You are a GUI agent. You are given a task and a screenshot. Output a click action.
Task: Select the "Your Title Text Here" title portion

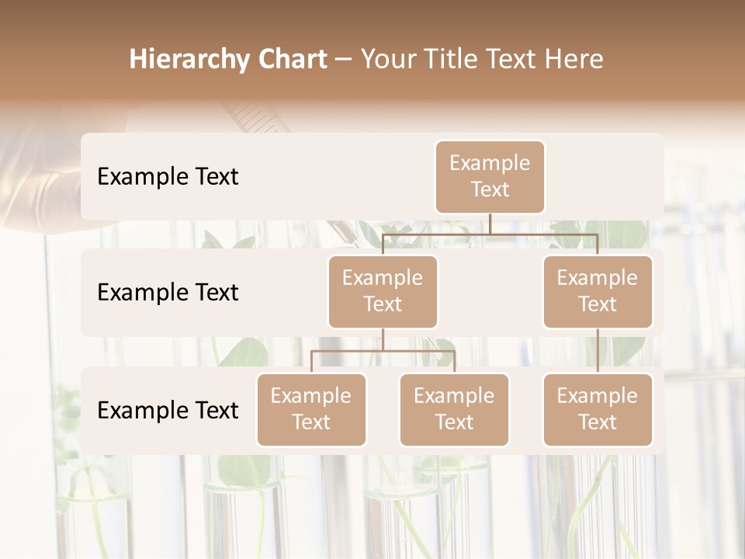click(x=481, y=59)
